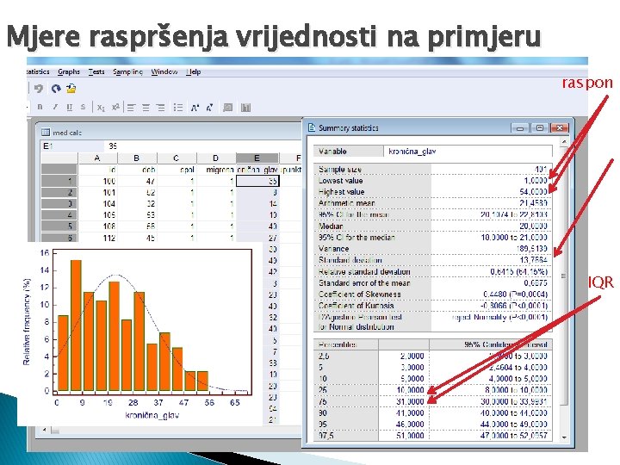620x465 pixels.
Task: Click the E1 cell reference box
Action: (x=72, y=146)
